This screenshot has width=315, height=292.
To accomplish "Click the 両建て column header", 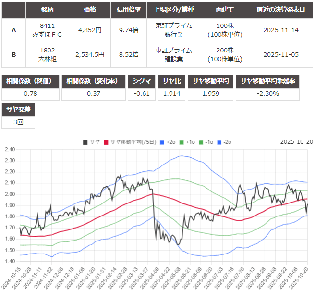I will pos(221,10).
